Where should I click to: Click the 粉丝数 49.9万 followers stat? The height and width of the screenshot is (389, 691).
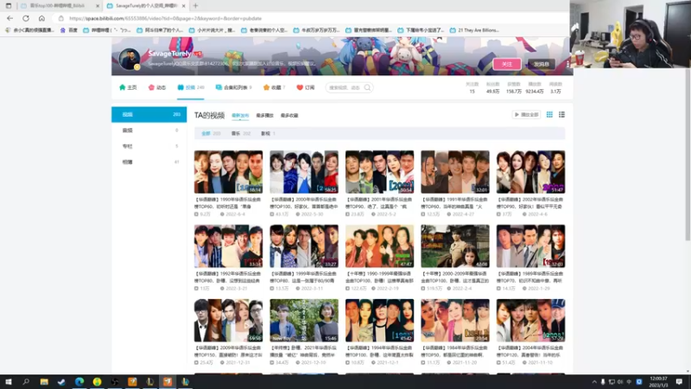point(492,88)
